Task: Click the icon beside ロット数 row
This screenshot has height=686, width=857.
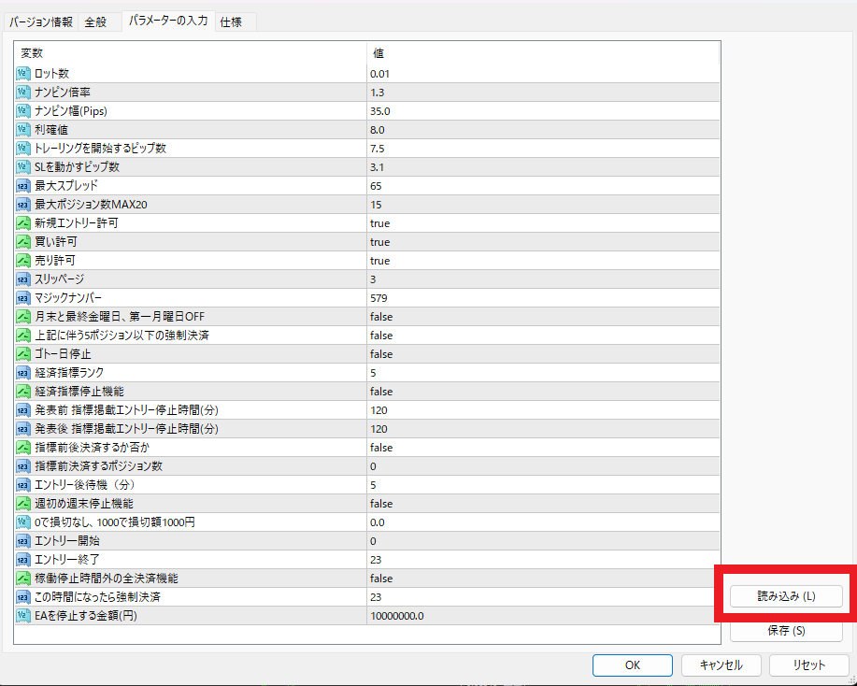Action: pos(23,74)
